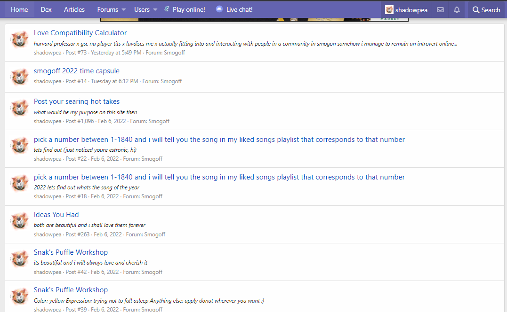Click the advertisement banner below the navbar
Screen dimensions: 507x312
click(x=254, y=19)
